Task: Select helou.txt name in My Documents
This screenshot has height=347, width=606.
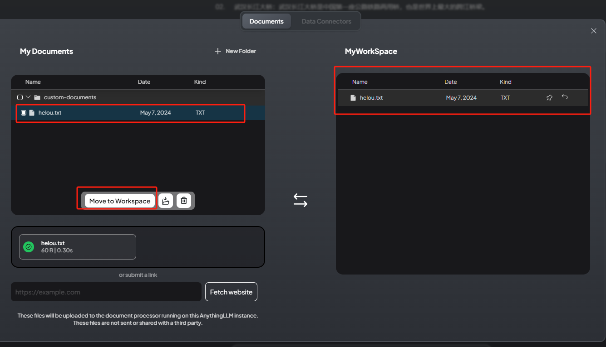Action: tap(50, 113)
